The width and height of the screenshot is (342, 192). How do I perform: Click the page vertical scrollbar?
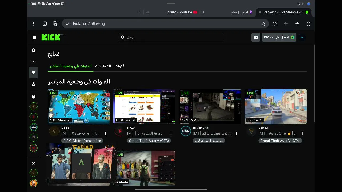314,83
